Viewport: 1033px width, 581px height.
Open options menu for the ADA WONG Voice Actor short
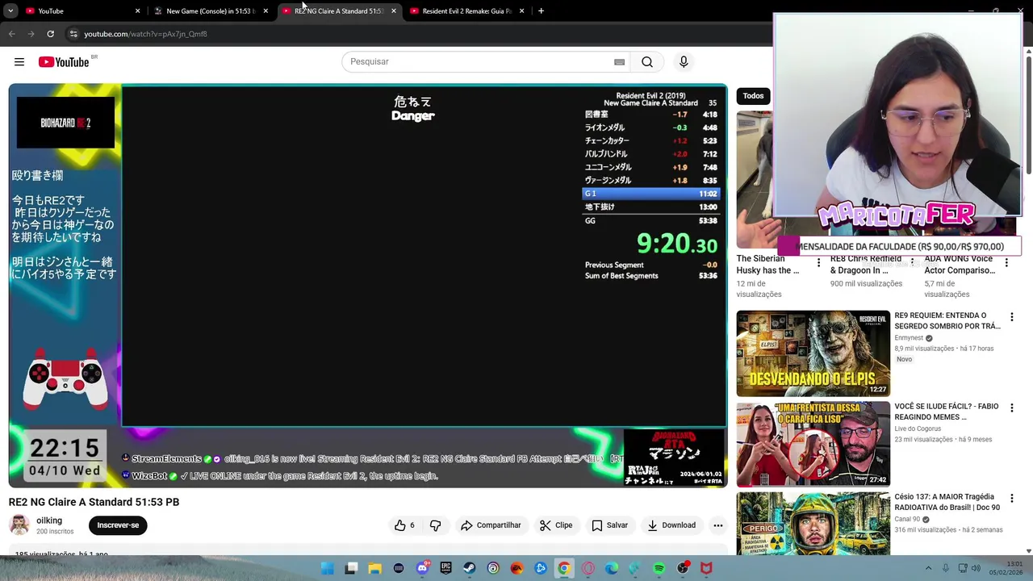[1006, 263]
